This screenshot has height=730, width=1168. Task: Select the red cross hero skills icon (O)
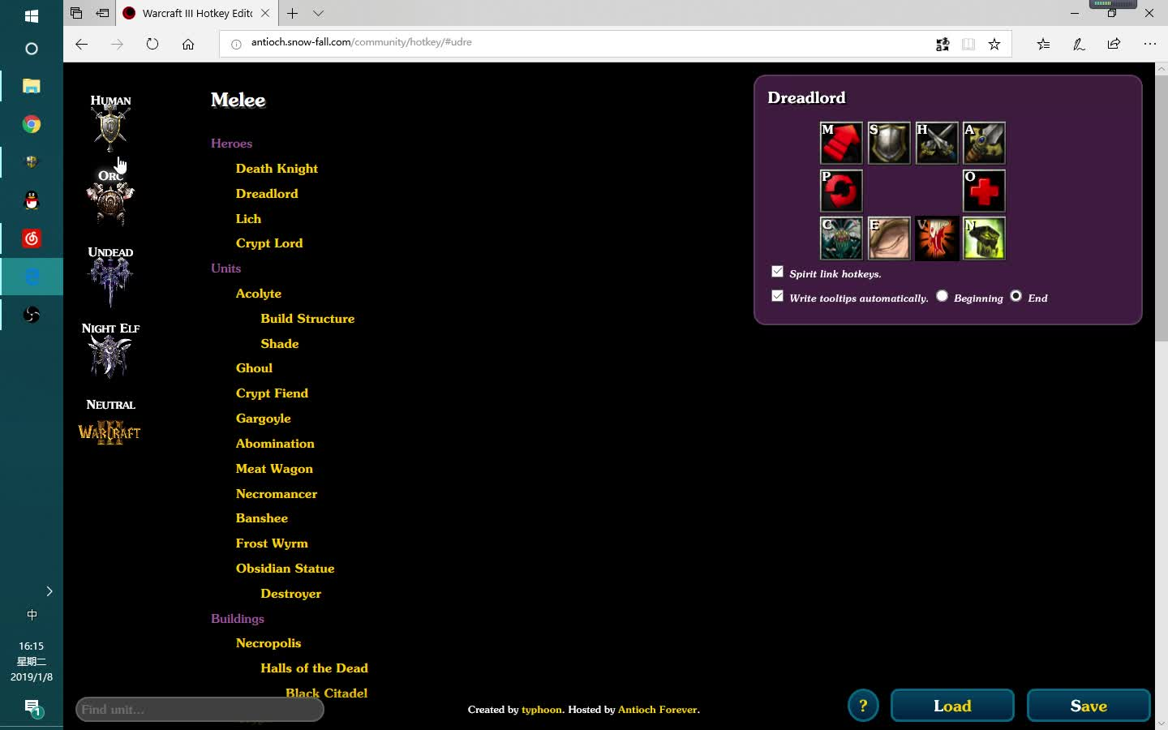point(984,191)
